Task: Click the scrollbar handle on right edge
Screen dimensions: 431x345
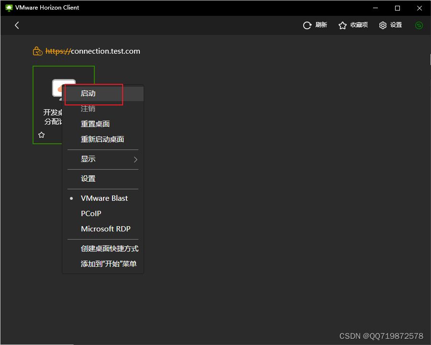Action: pos(430,59)
